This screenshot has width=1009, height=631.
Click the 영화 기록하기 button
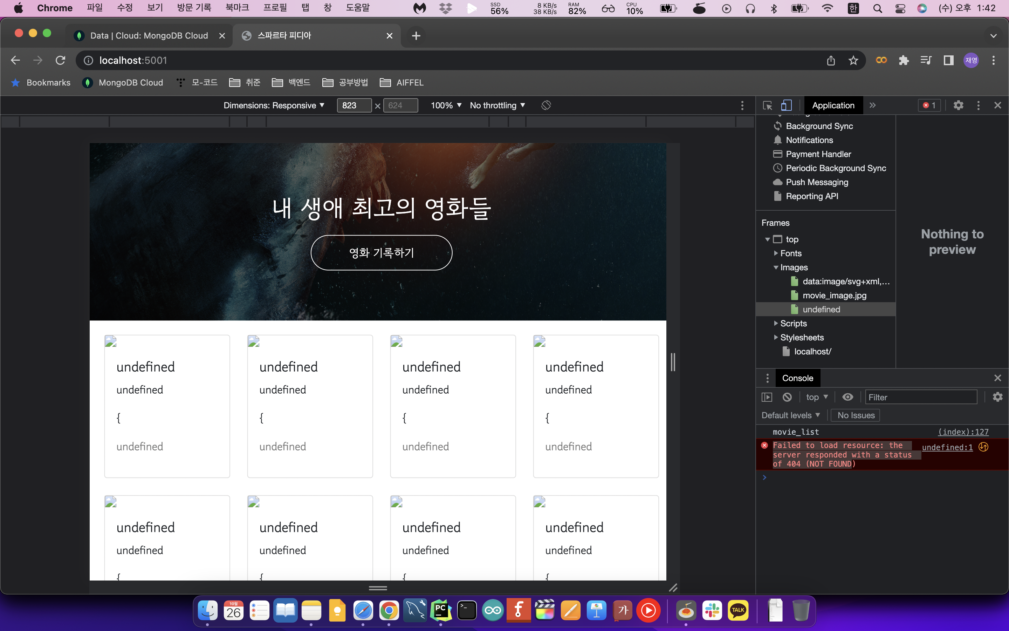tap(381, 252)
